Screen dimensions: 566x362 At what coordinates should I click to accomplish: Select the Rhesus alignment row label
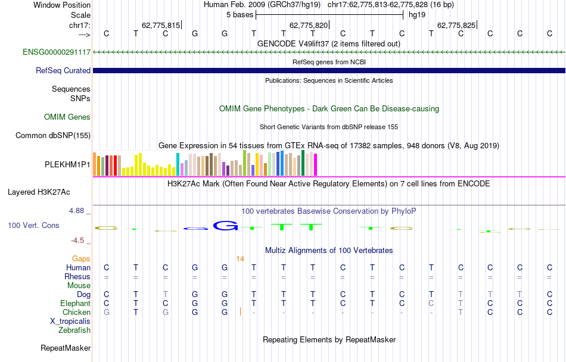pyautogui.click(x=77, y=277)
